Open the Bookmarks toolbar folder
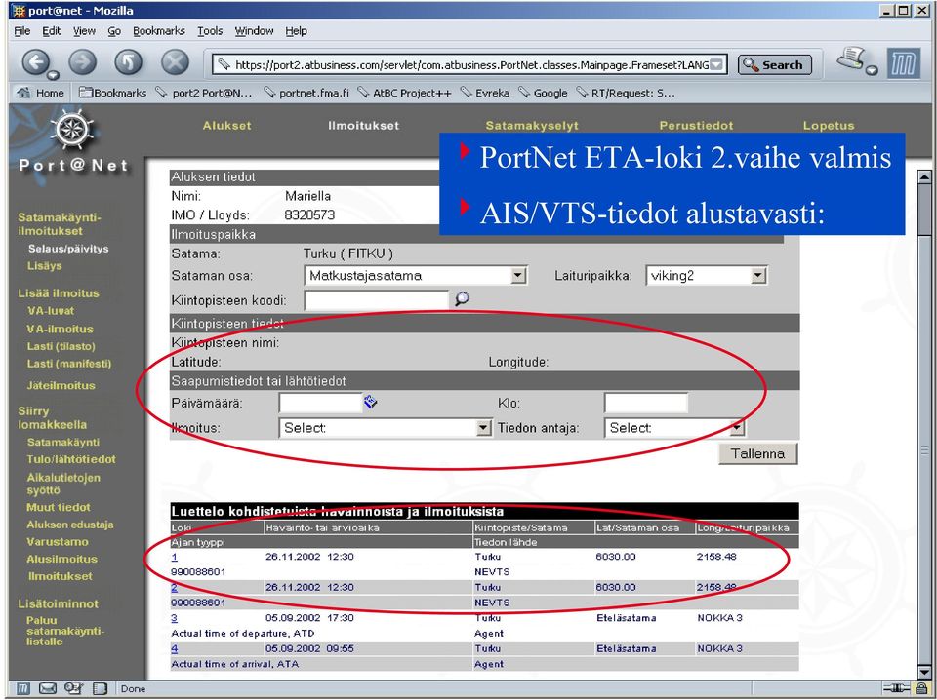 [113, 93]
